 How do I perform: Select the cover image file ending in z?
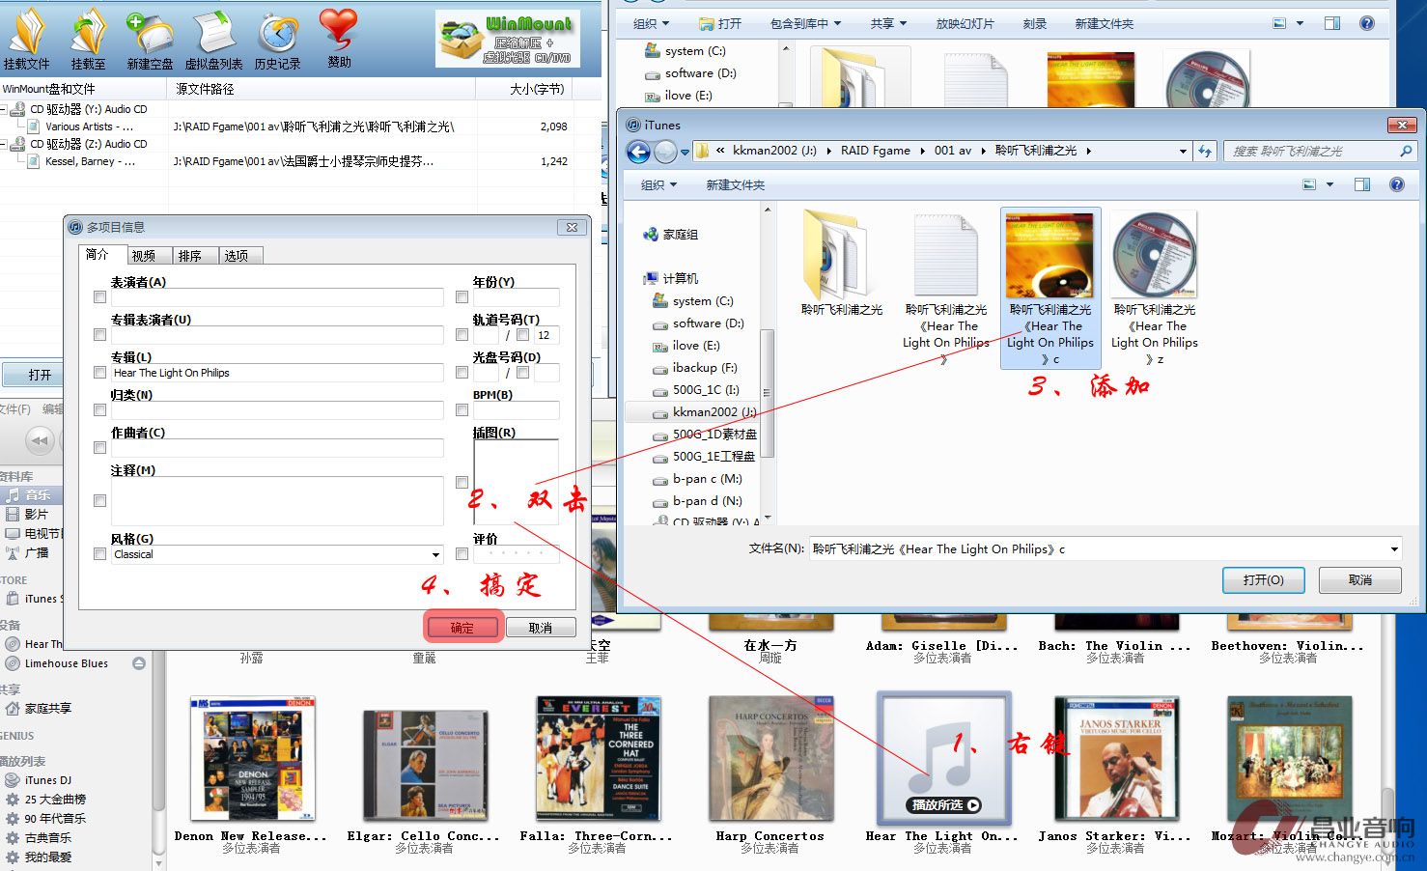click(1155, 289)
